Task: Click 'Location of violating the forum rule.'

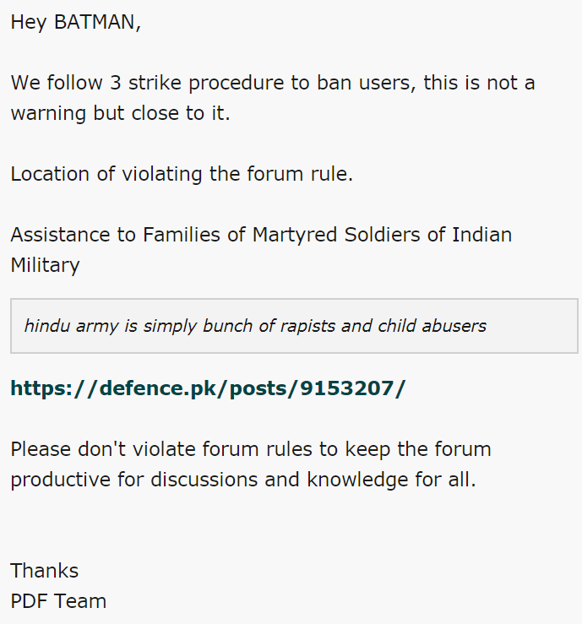Action: tap(182, 174)
